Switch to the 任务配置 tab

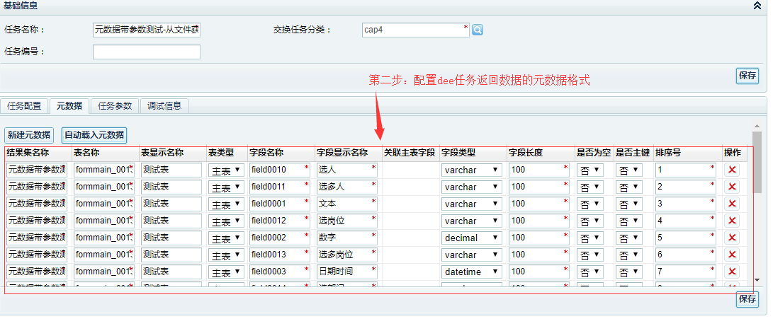[24, 106]
